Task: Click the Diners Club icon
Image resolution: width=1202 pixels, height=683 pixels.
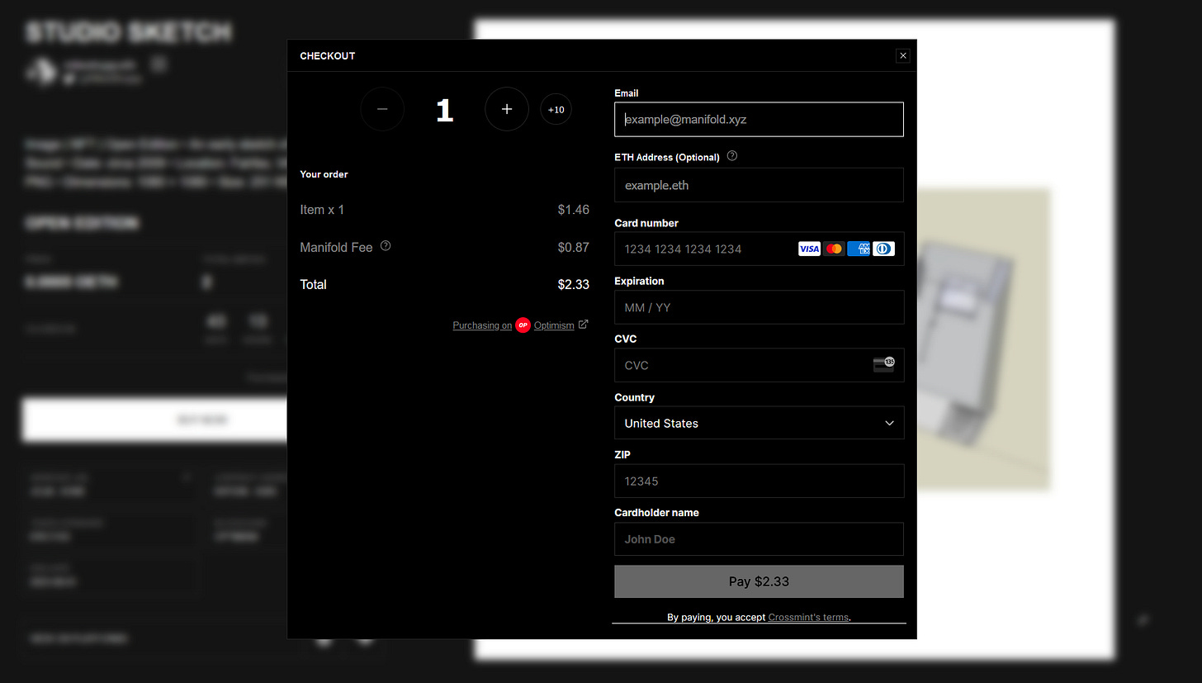Action: [883, 249]
